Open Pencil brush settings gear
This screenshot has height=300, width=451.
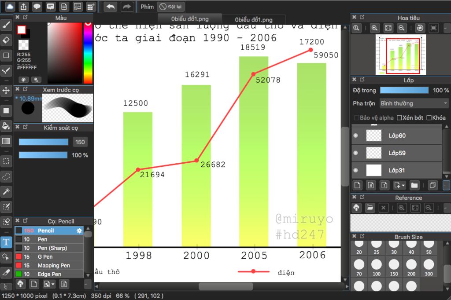tap(79, 230)
